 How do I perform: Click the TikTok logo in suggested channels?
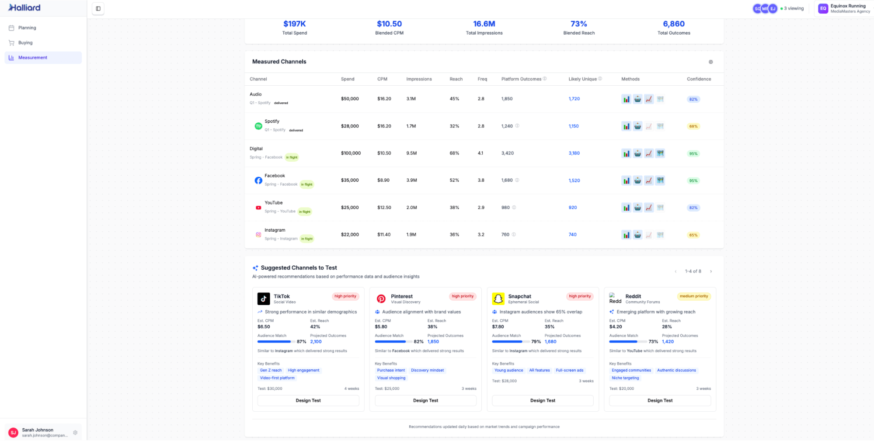click(x=263, y=299)
